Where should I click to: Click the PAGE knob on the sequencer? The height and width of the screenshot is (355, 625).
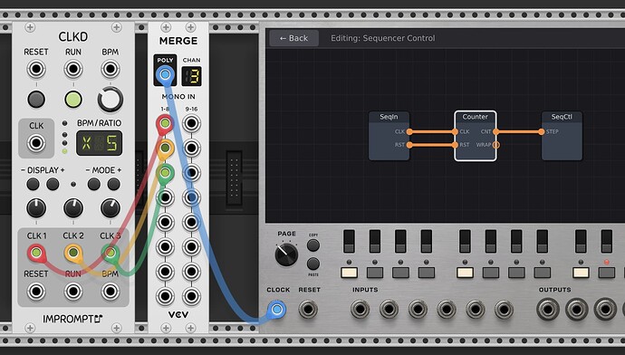click(x=286, y=254)
